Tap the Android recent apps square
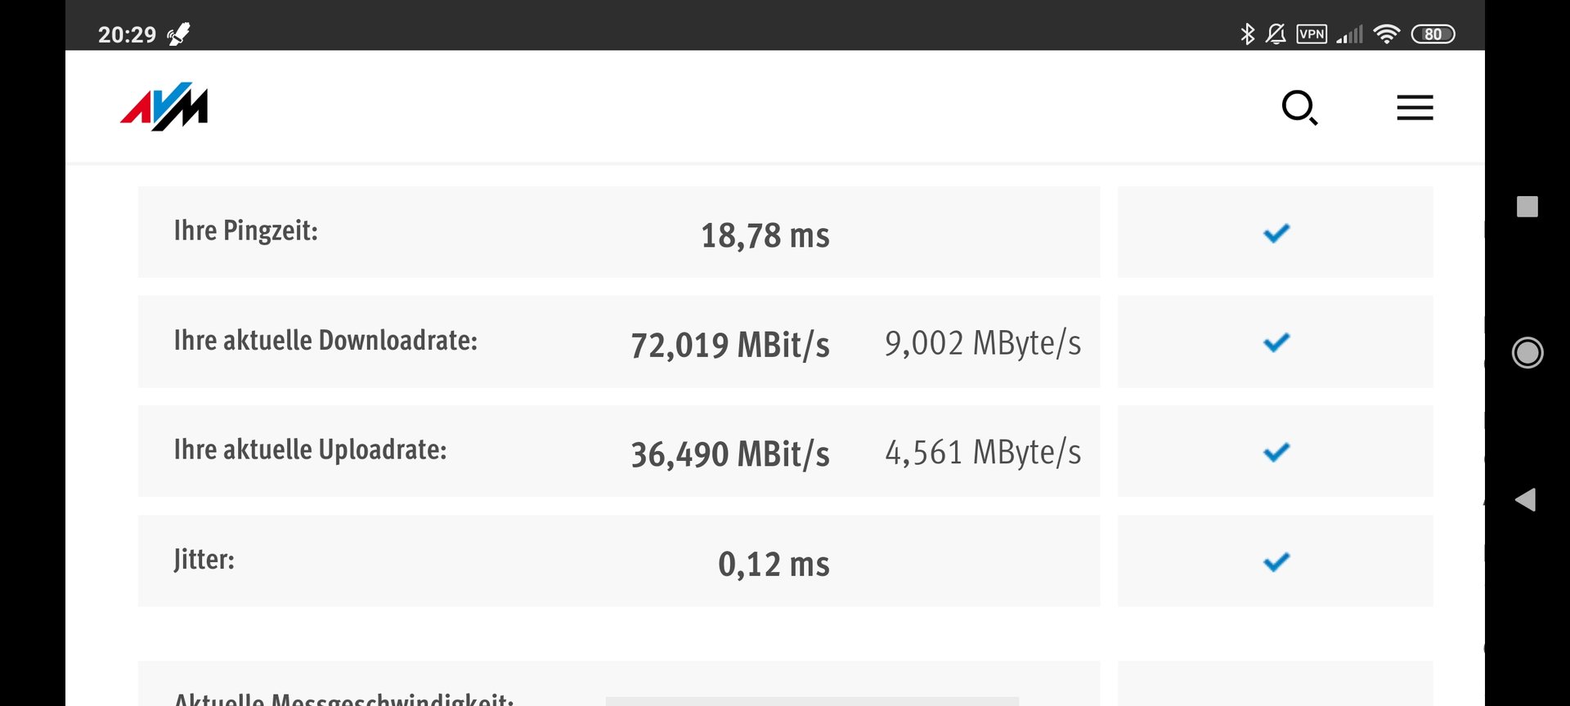 [x=1527, y=206]
